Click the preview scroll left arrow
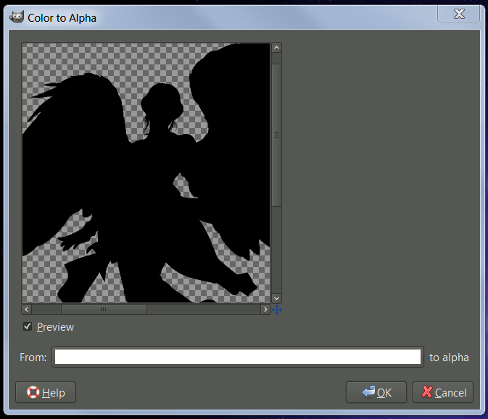This screenshot has height=419, width=488. pyautogui.click(x=26, y=309)
